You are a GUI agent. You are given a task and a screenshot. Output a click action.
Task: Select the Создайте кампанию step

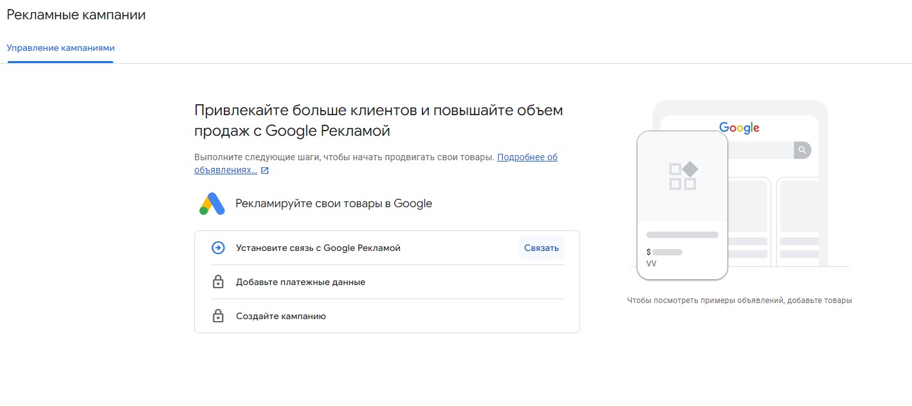pyautogui.click(x=280, y=316)
